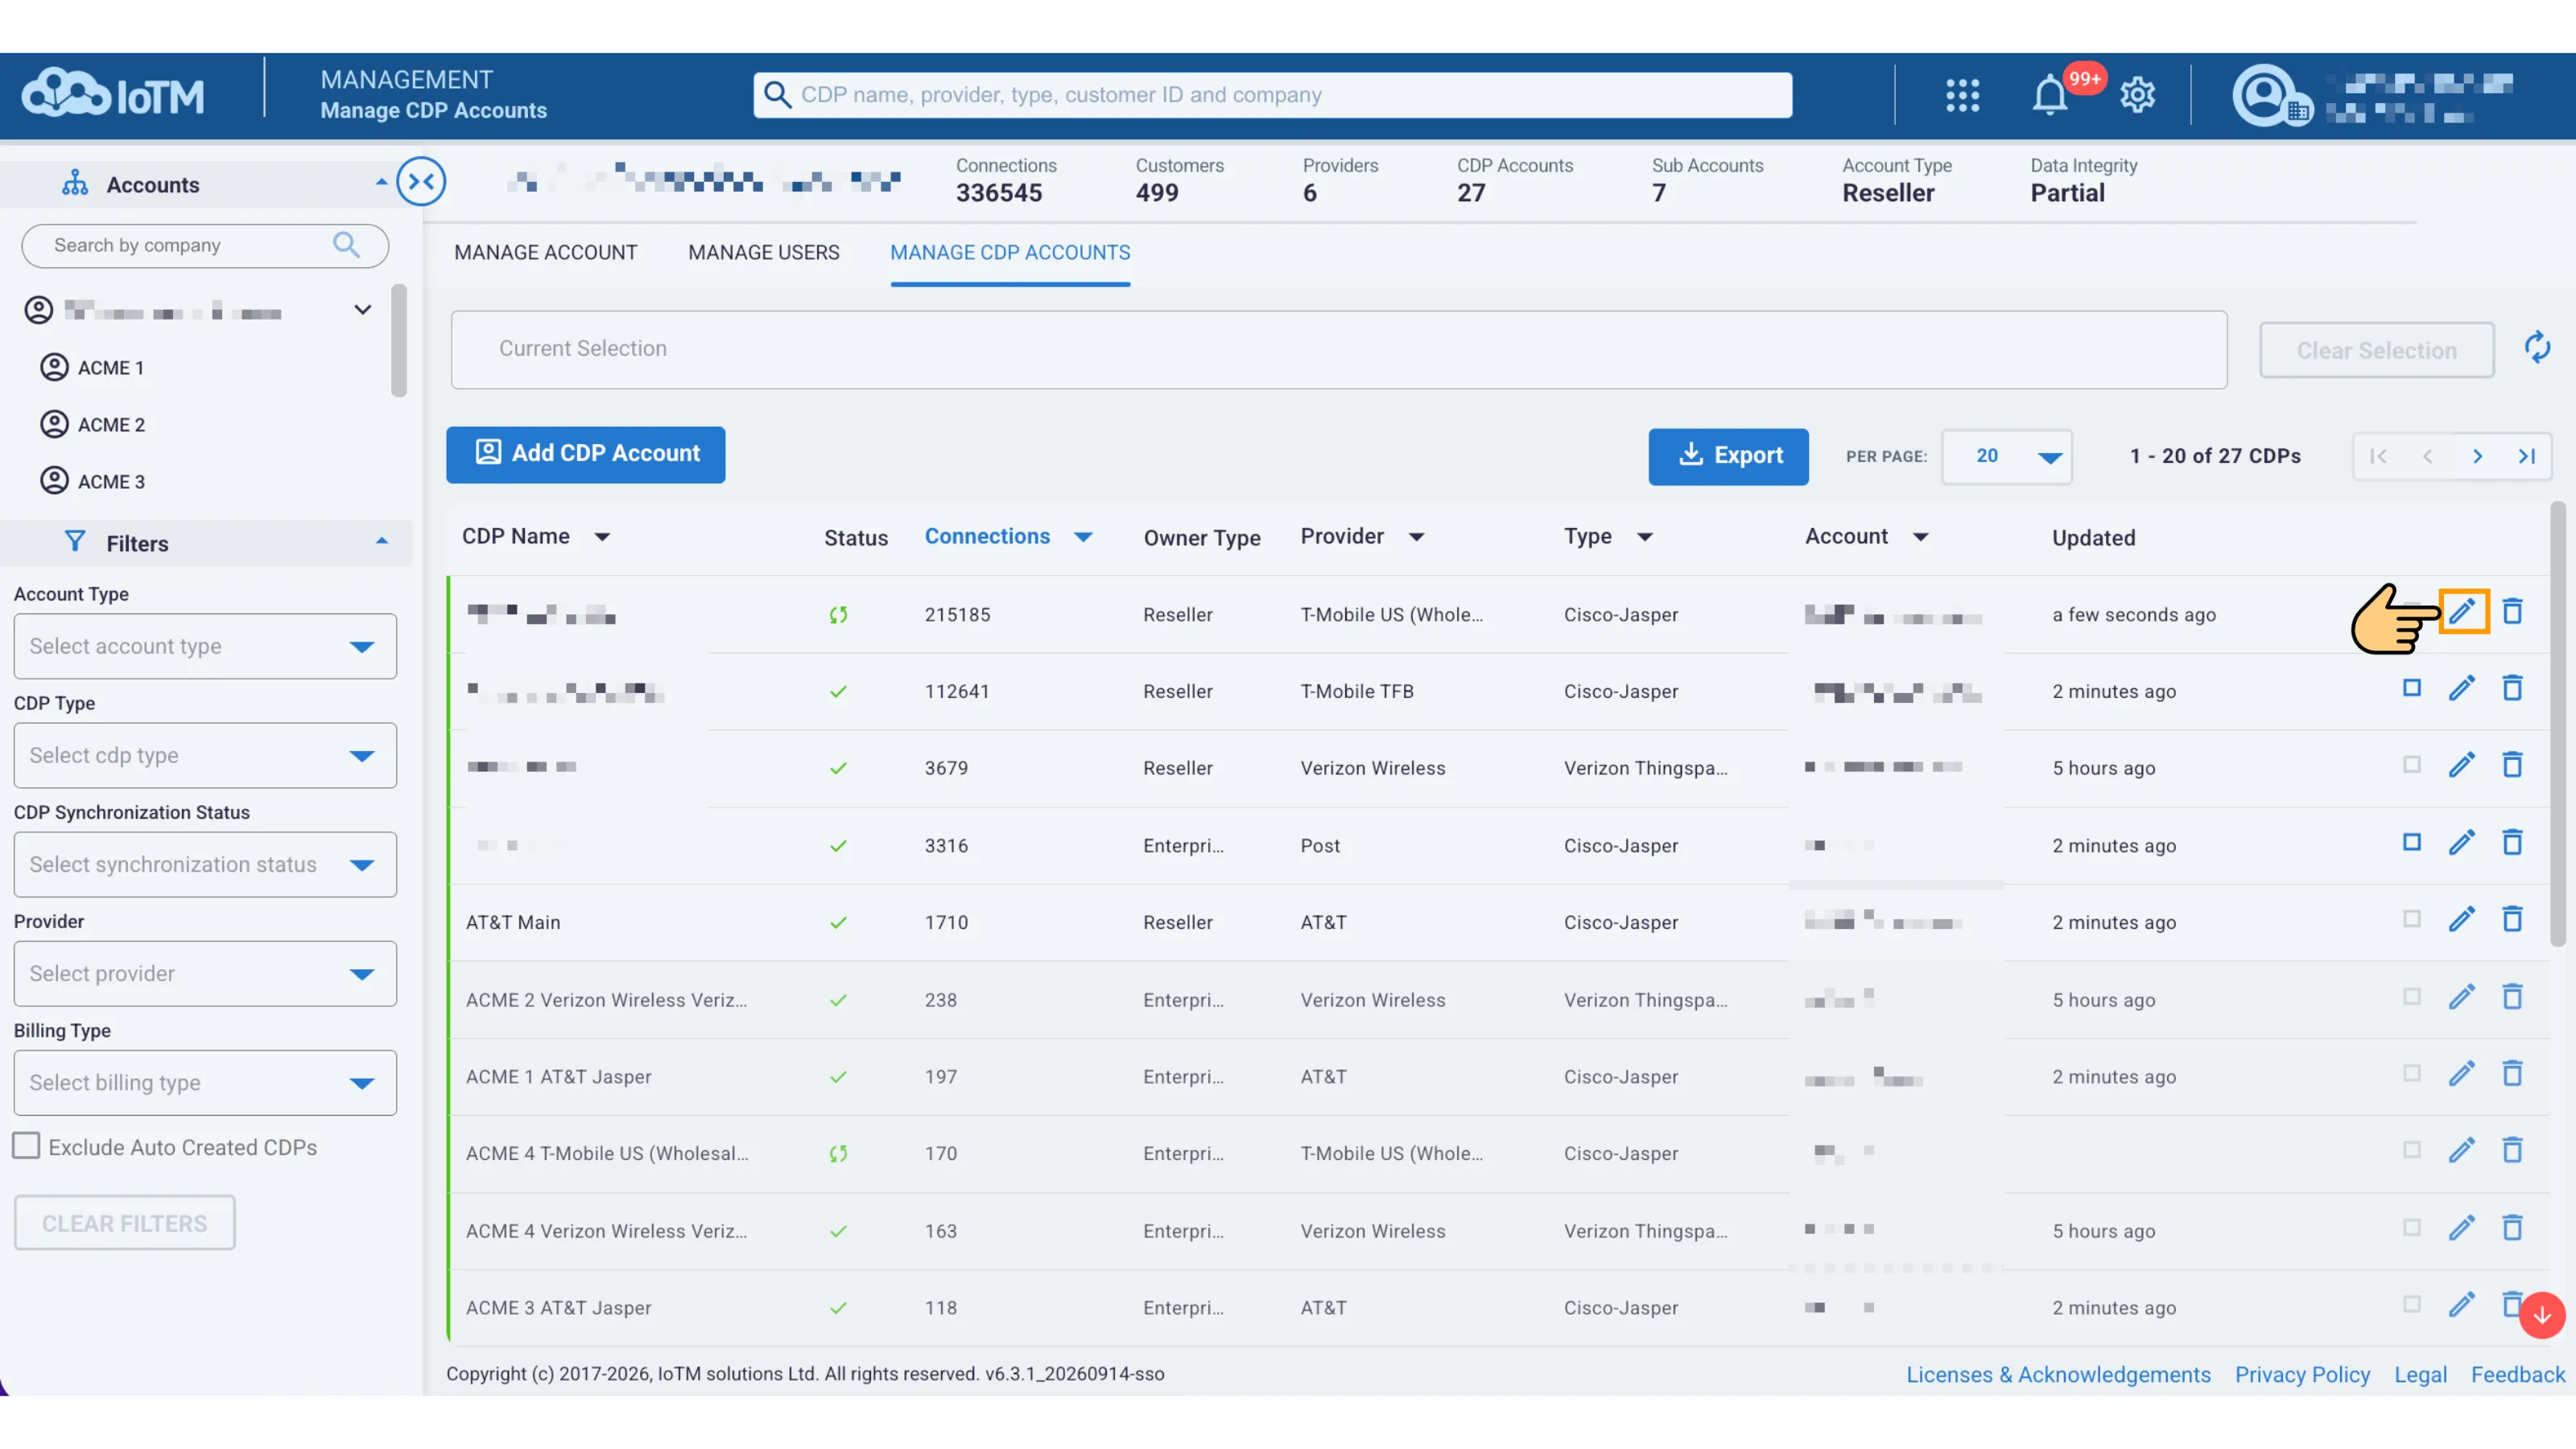Open Licenses & Acknowledgements link
Image resolution: width=2576 pixels, height=1449 pixels.
2058,1374
